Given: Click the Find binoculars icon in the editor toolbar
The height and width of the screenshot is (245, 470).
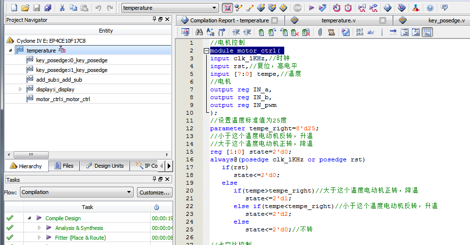Looking at the screenshot, I should pyautogui.click(x=199, y=32).
